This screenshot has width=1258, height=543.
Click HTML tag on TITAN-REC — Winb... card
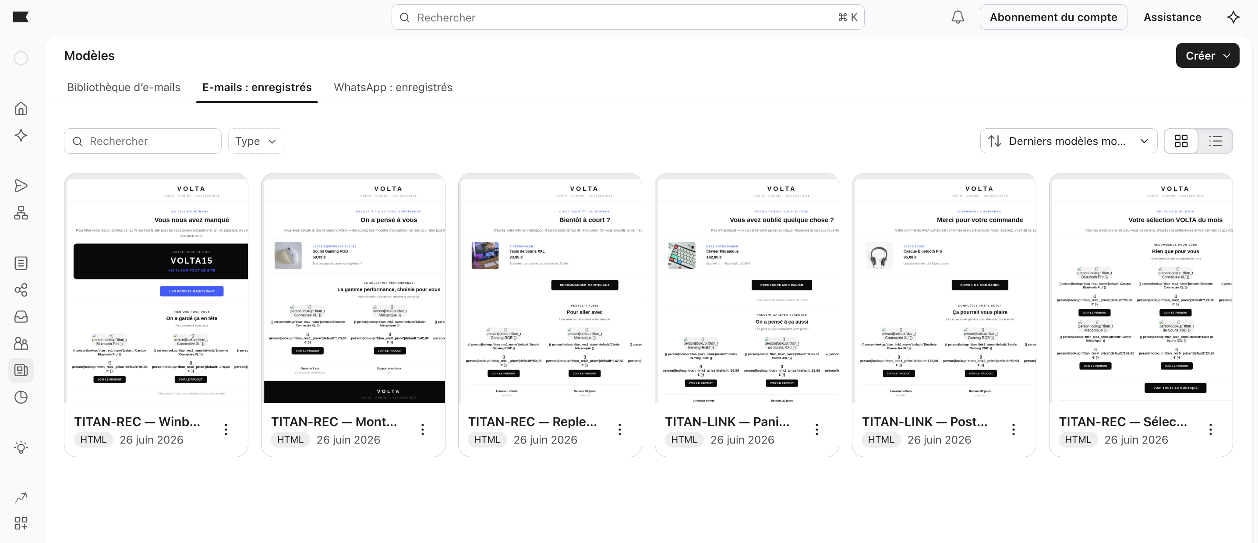point(93,440)
